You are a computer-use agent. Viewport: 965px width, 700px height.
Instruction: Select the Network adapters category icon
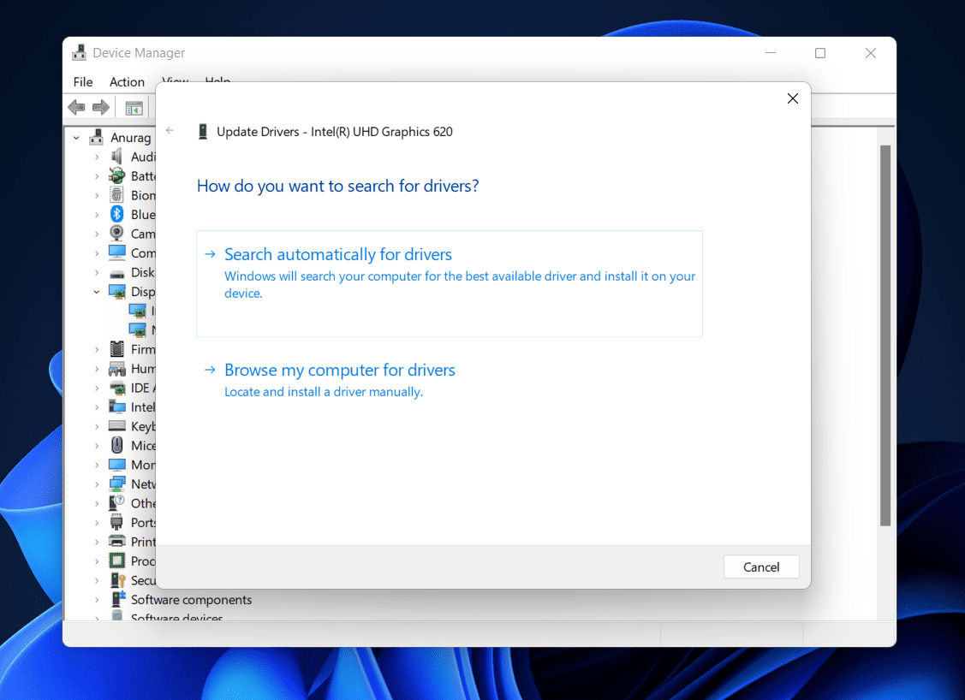(117, 484)
